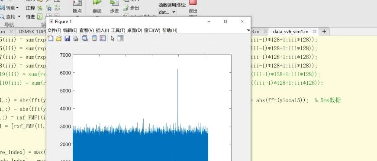Click the 步出 (Step Out) icon
This screenshot has width=377, height=161.
(126, 8)
